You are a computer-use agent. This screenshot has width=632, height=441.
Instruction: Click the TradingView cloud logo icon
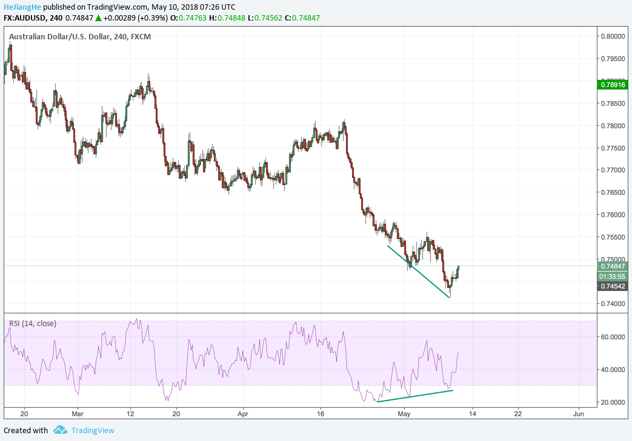click(x=60, y=430)
